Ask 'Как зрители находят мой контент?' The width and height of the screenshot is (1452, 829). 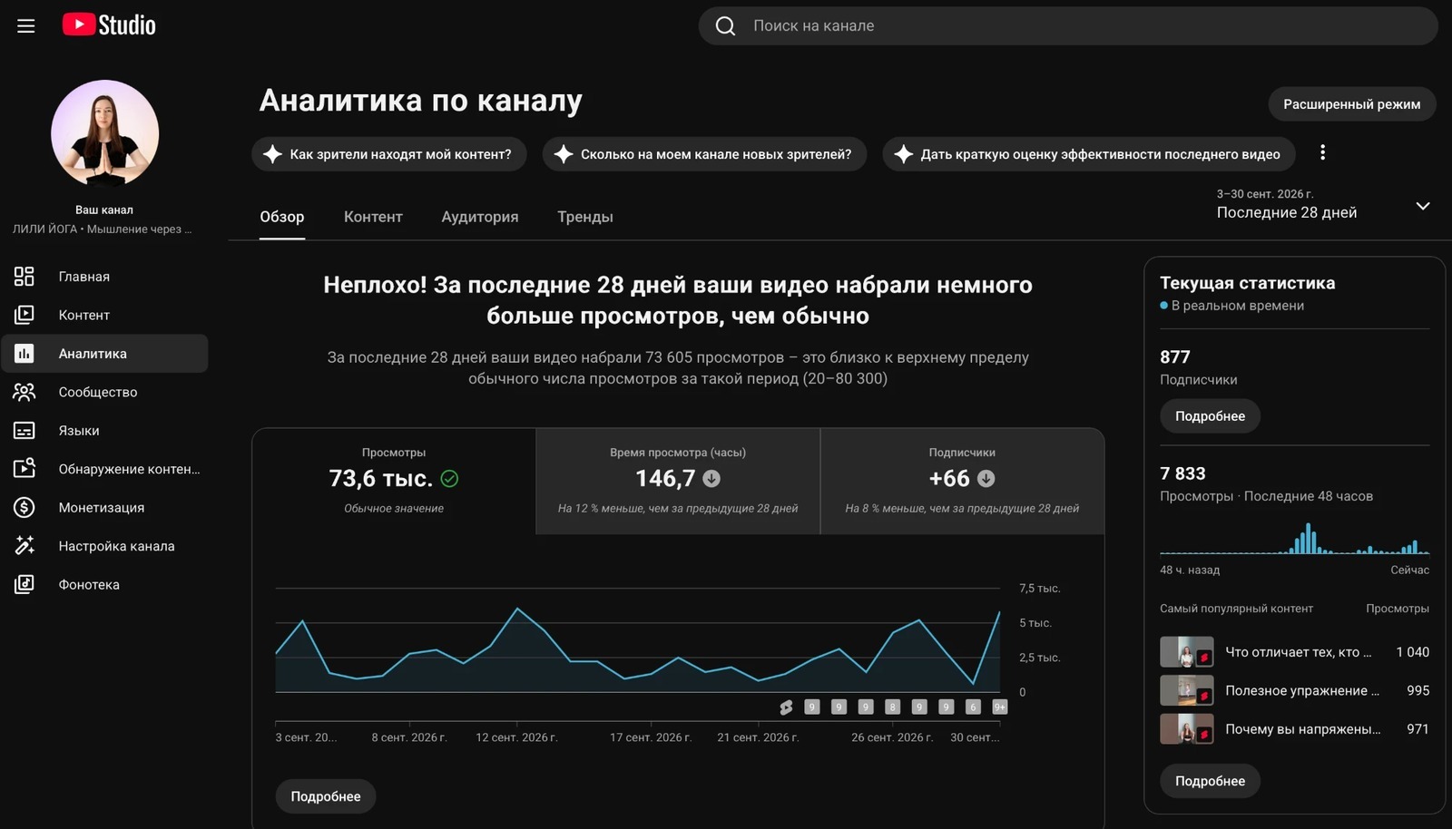(389, 154)
